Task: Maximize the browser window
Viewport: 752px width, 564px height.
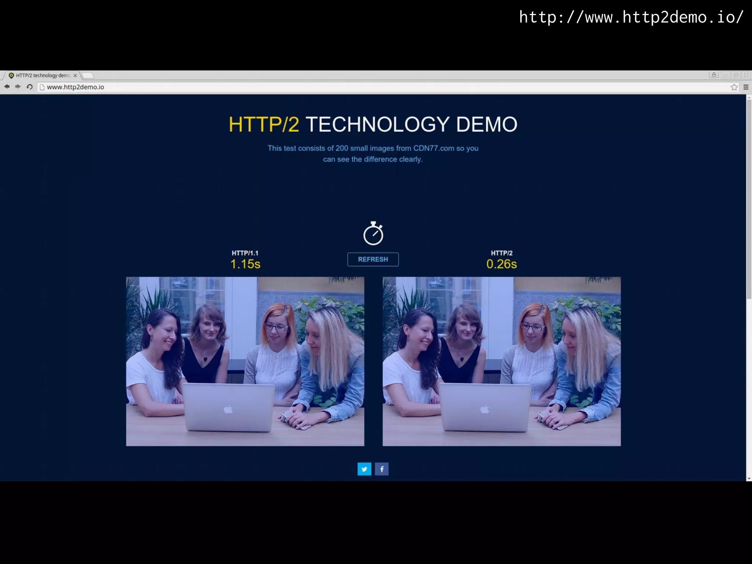Action: click(736, 75)
